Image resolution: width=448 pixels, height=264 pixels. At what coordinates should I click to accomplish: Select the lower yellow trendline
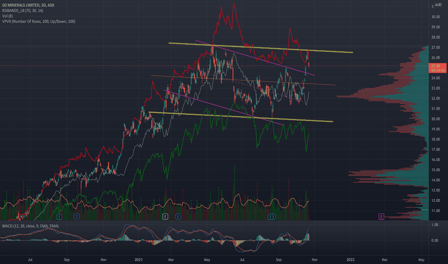pos(241,117)
